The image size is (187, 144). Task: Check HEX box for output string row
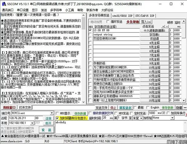click(x=90, y=34)
